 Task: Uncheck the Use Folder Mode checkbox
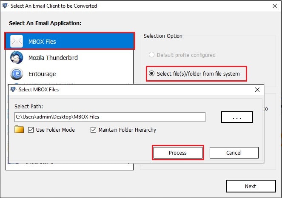click(x=31, y=130)
